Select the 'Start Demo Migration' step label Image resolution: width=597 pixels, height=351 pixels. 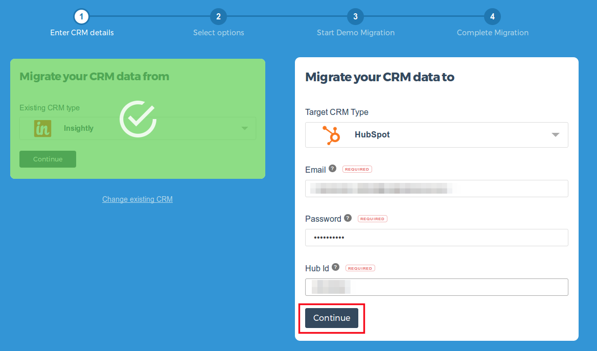(x=356, y=33)
